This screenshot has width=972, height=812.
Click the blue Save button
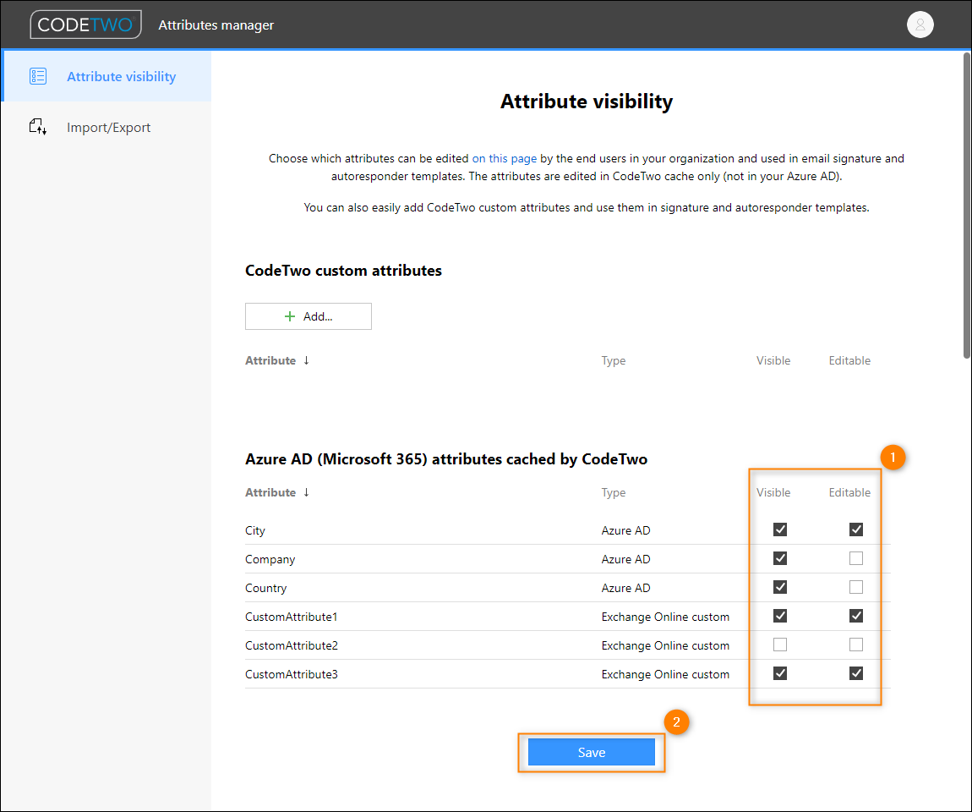[x=592, y=752]
